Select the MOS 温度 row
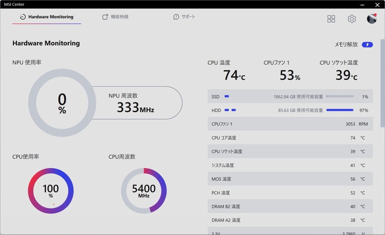Screen dimensions: 385x235 pyautogui.click(x=290, y=179)
